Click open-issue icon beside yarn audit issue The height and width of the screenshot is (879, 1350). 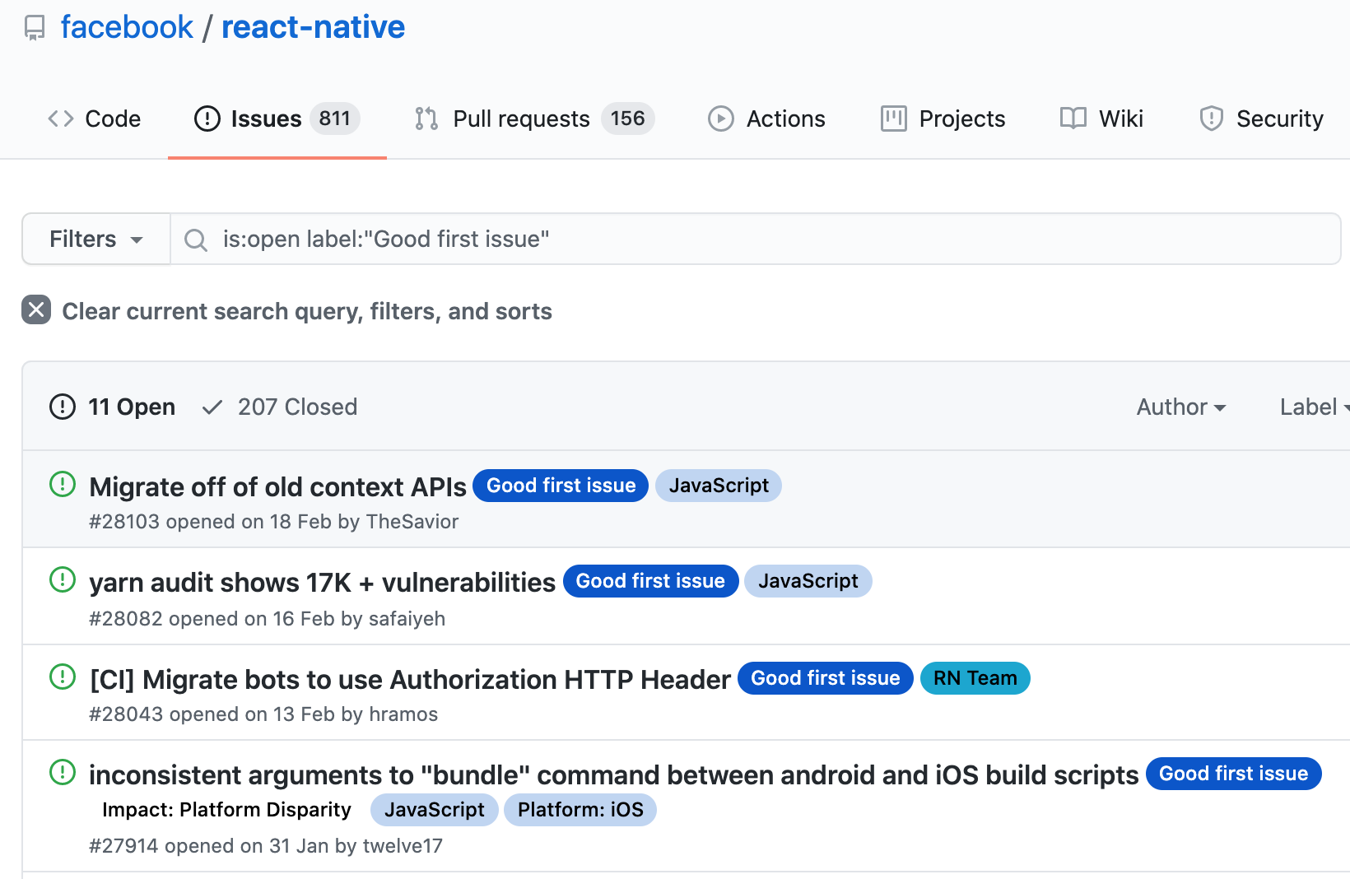point(63,580)
